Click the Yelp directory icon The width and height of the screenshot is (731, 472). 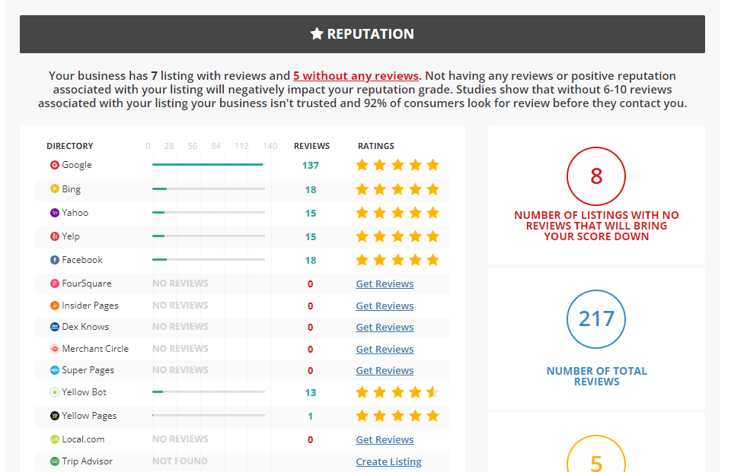click(x=55, y=236)
